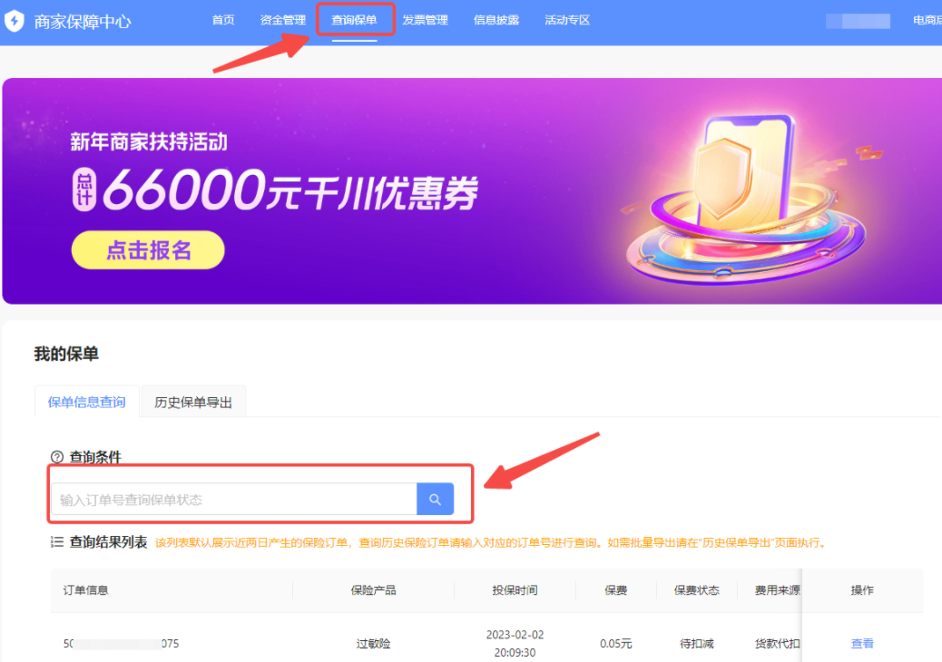Click the shield logo beside 商家保障中心
Screen dimensions: 942x662
click(x=14, y=19)
